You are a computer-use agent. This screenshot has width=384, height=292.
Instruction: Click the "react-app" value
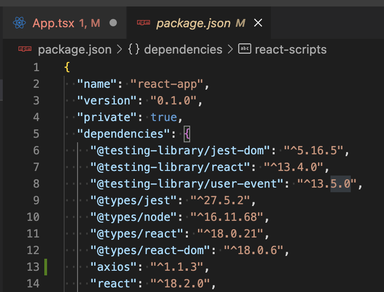coord(167,84)
